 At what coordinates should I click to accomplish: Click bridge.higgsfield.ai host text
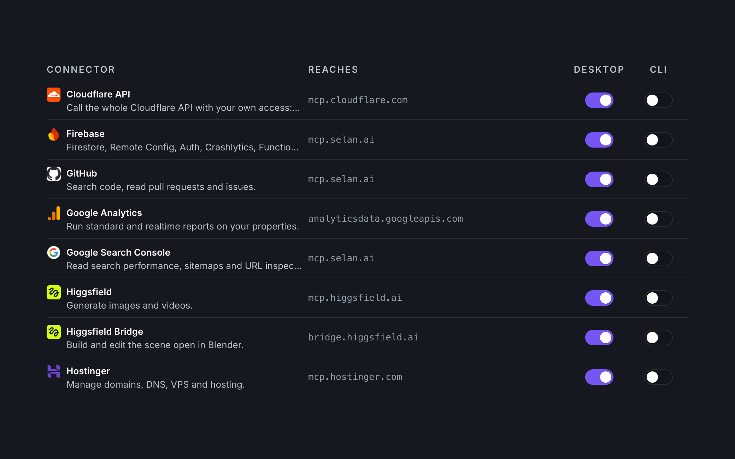[x=363, y=338]
